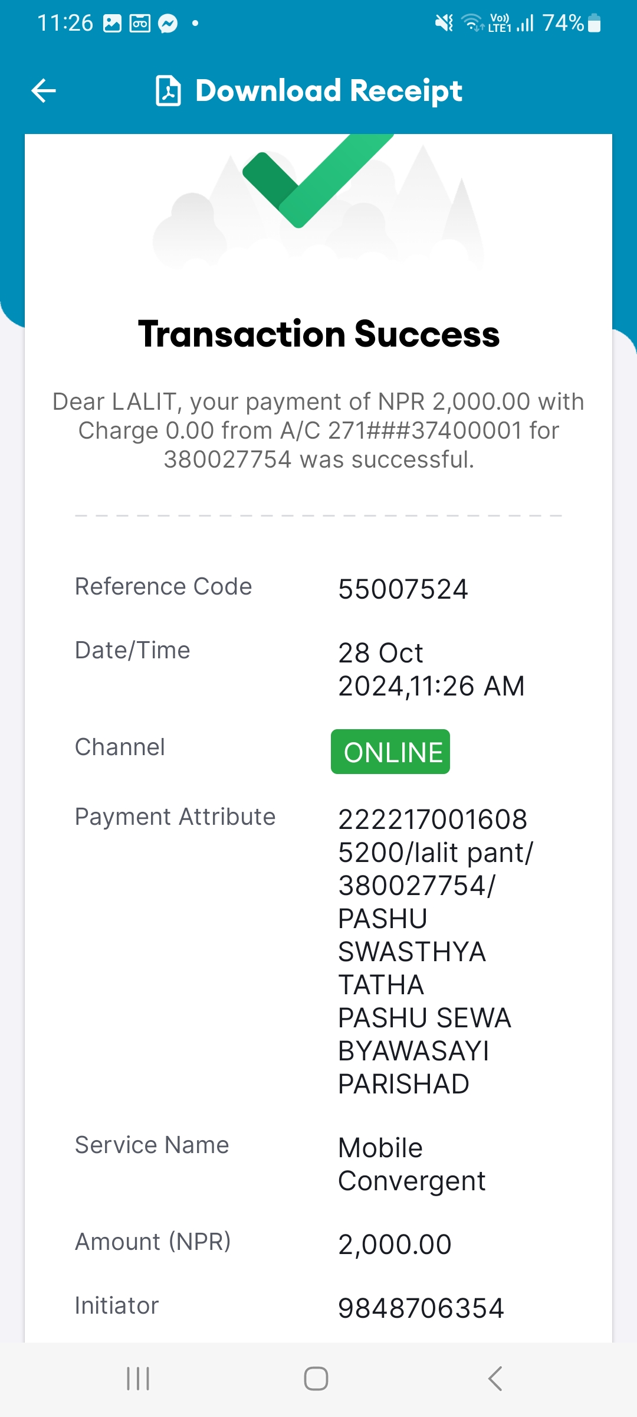Tap the Payment Attribute details text

tap(436, 951)
